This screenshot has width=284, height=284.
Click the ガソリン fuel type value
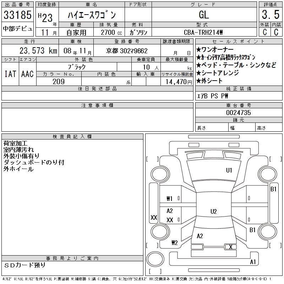138,32
